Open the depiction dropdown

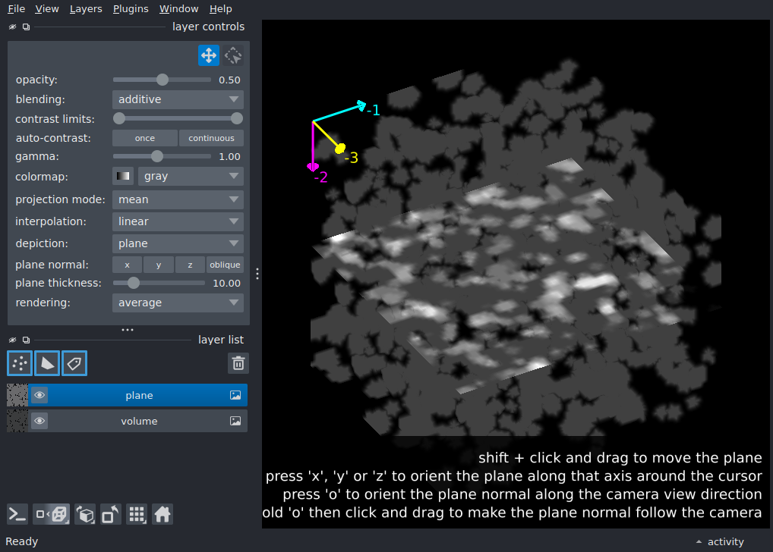(178, 243)
